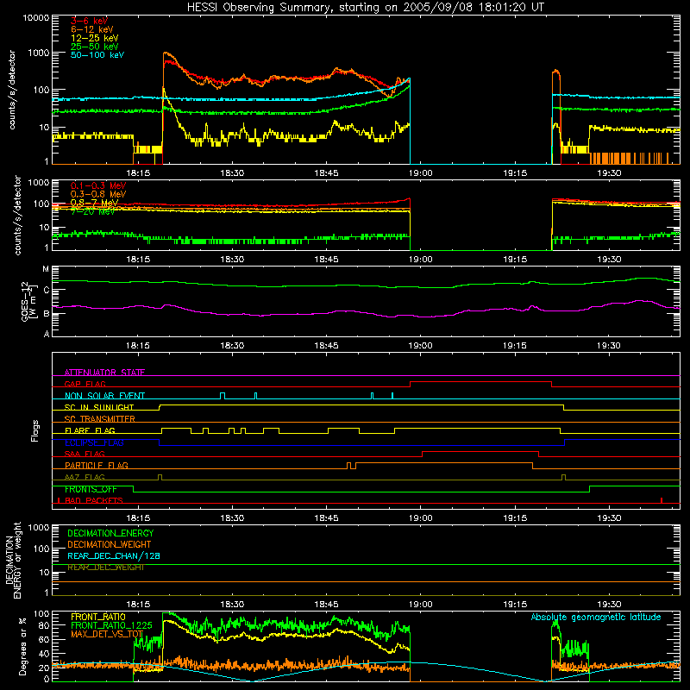Click counts/s/detector axis title of top panel
Viewport: 690px width, 690px height.
12,90
